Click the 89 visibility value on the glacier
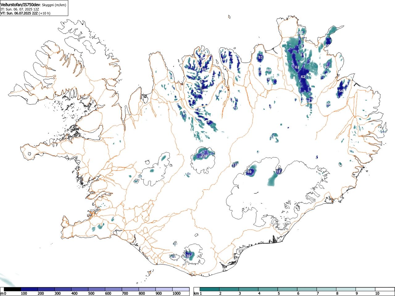The image size is (395, 296). pyautogui.click(x=250, y=172)
